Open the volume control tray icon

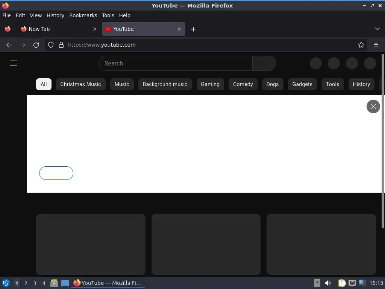click(328, 283)
